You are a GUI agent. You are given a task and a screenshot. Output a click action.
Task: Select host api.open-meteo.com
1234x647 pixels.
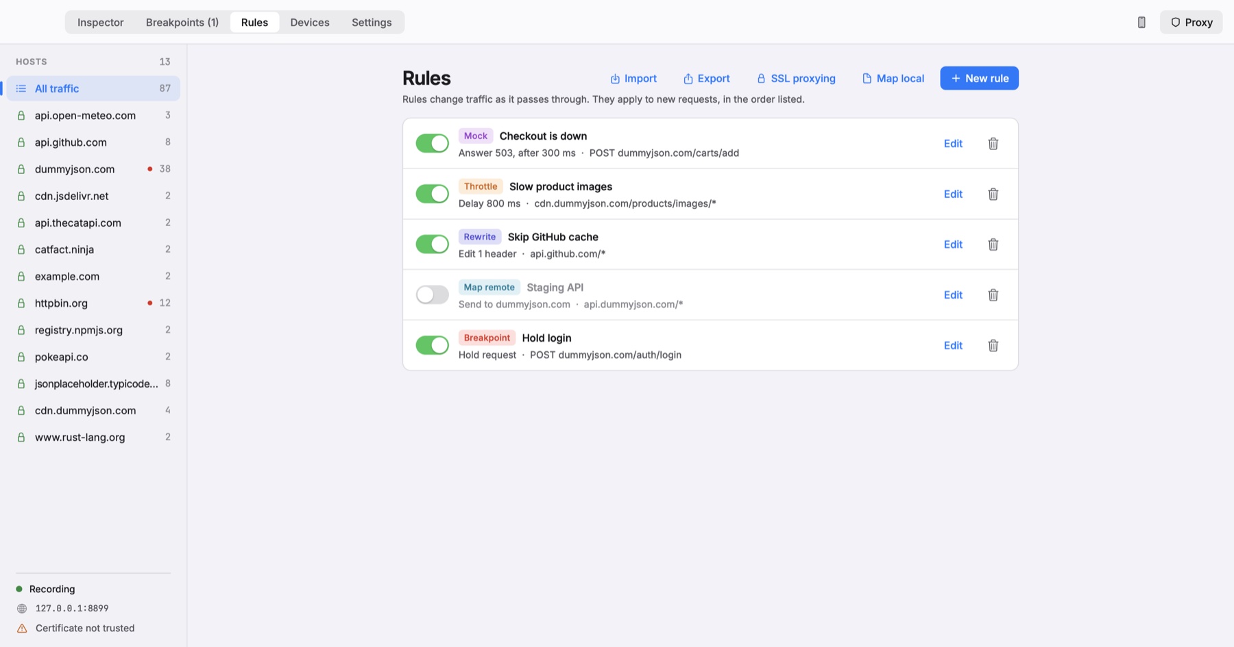point(93,116)
